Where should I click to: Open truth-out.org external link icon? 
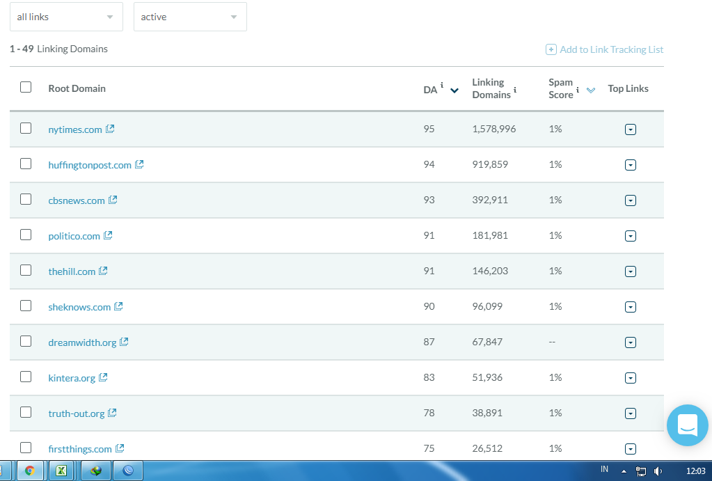pos(112,412)
